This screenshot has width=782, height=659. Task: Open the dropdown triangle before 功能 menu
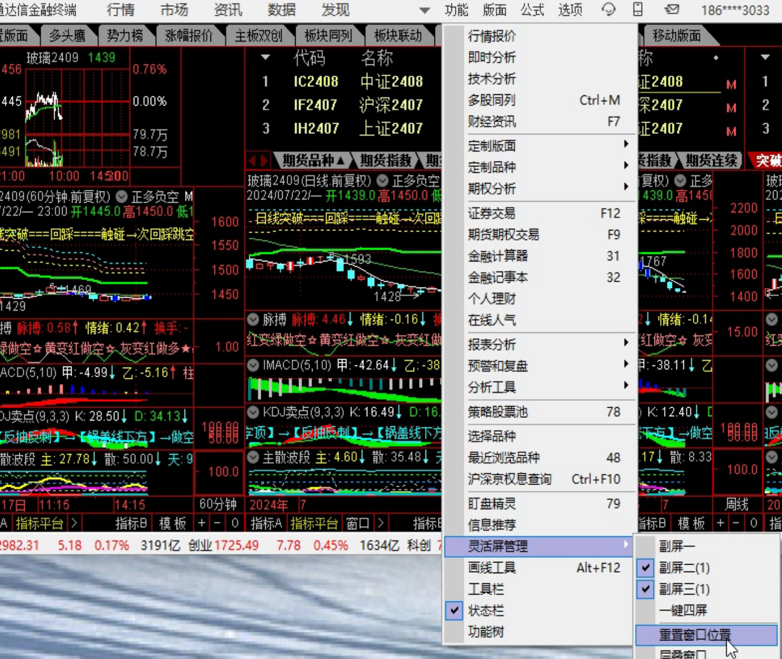tap(425, 11)
